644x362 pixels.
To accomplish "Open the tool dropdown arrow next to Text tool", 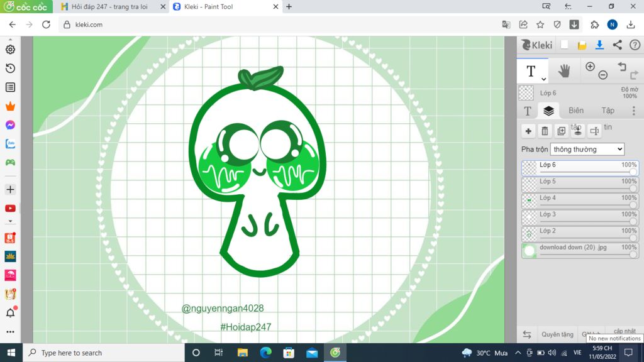I will tap(543, 79).
